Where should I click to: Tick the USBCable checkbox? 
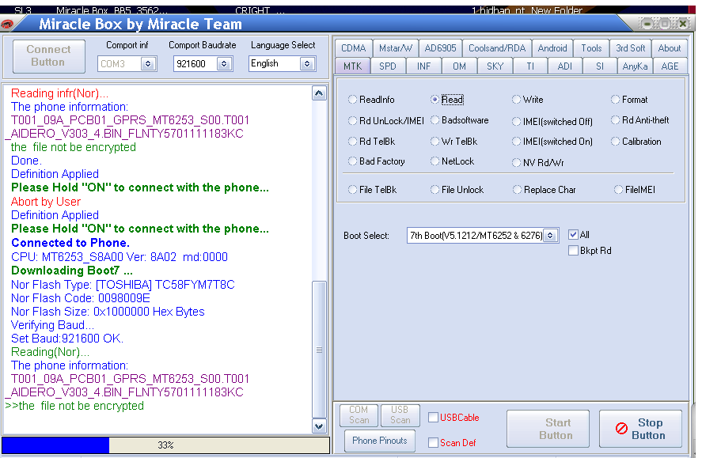pos(433,418)
